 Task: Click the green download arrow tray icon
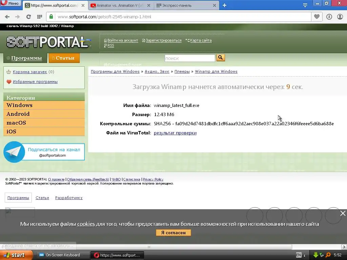(315, 255)
